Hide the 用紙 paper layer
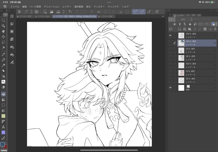Image resolution: width=218 pixels, height=152 pixels. (170, 88)
